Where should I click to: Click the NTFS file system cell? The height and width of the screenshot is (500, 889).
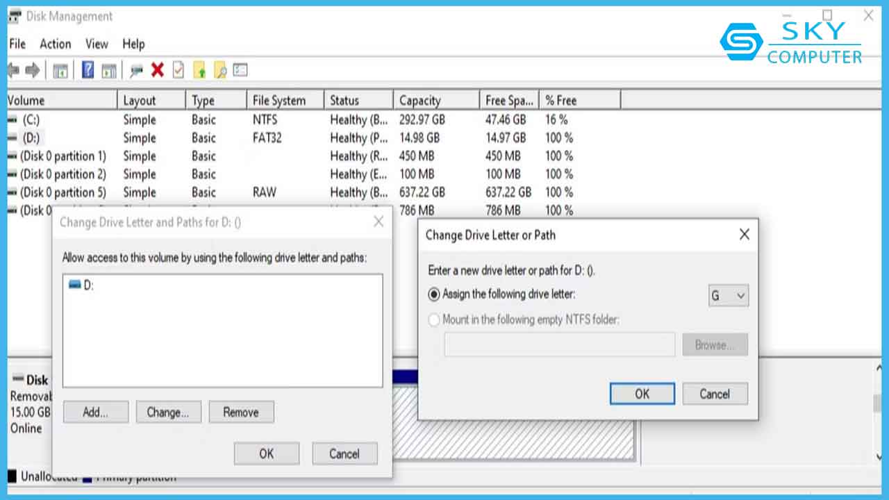point(265,120)
